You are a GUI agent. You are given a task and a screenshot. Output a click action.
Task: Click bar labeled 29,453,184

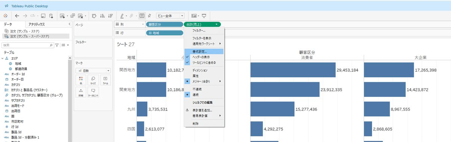pos(293,70)
